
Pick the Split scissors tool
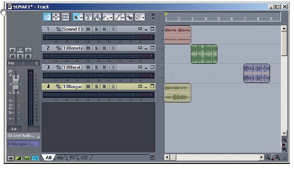[88, 17]
